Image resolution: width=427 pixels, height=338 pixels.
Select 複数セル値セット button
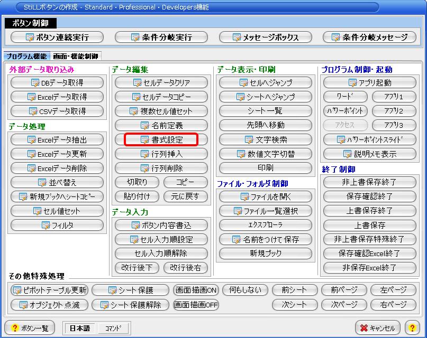click(x=161, y=111)
